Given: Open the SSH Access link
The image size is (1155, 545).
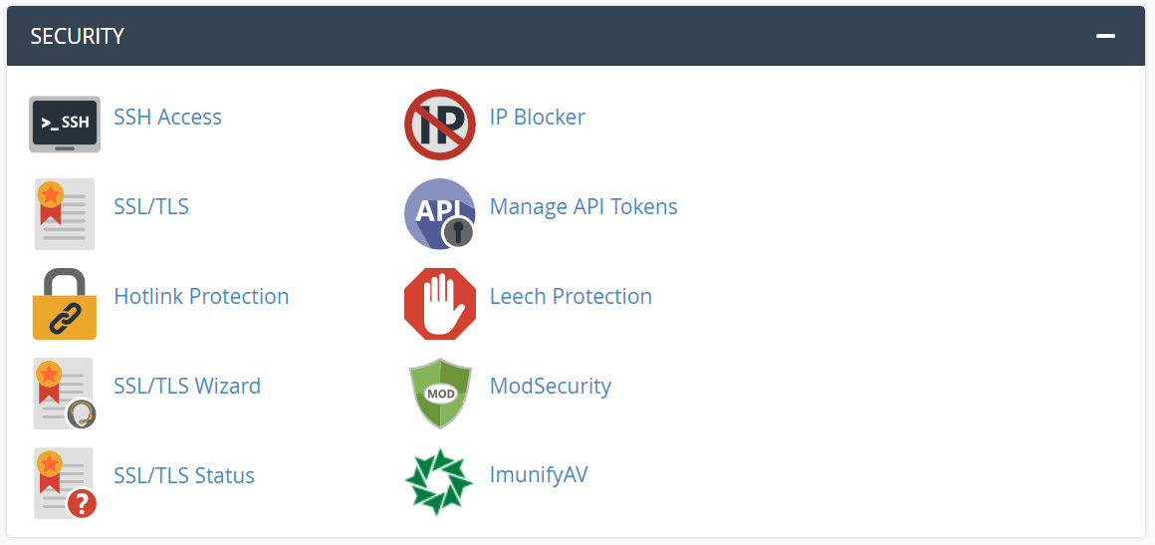Looking at the screenshot, I should point(167,118).
